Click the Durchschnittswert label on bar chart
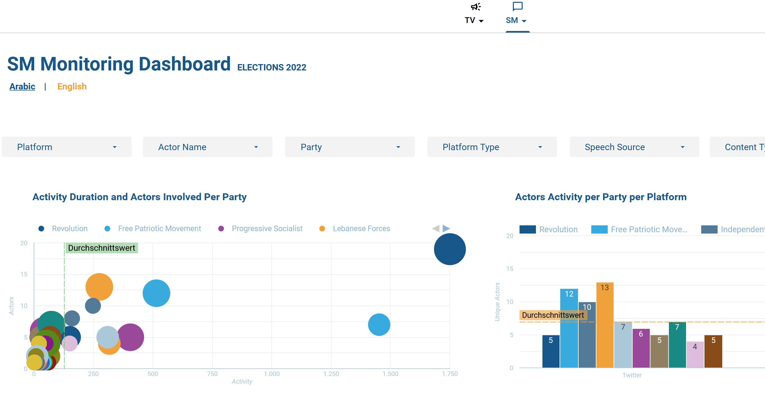 coord(553,315)
